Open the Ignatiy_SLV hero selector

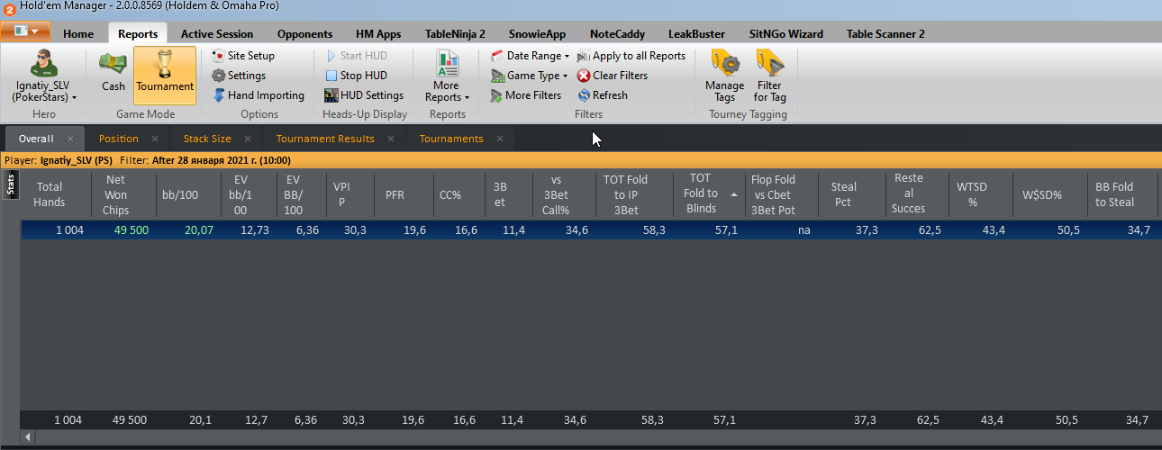pos(43,76)
